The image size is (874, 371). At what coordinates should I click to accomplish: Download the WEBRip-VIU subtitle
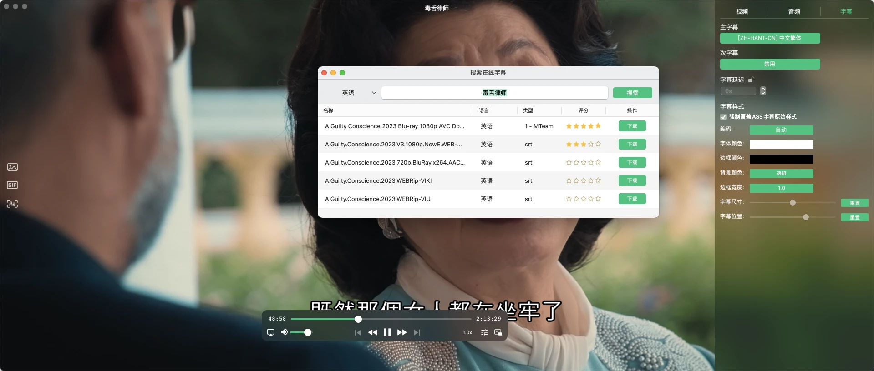click(x=632, y=199)
